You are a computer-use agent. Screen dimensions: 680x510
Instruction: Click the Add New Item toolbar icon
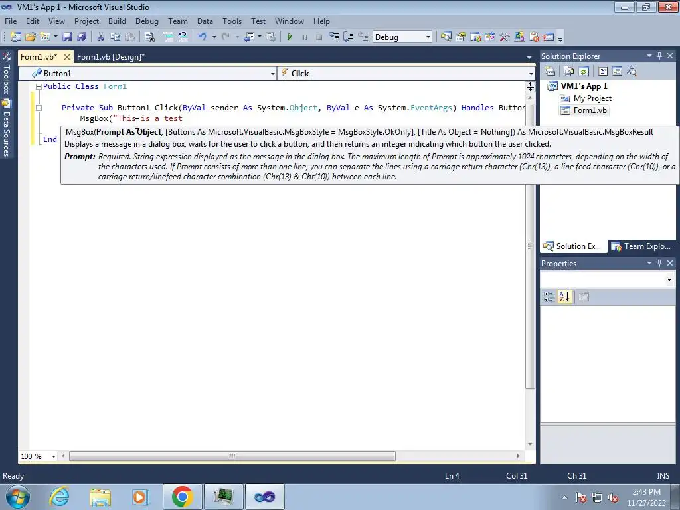click(45, 37)
